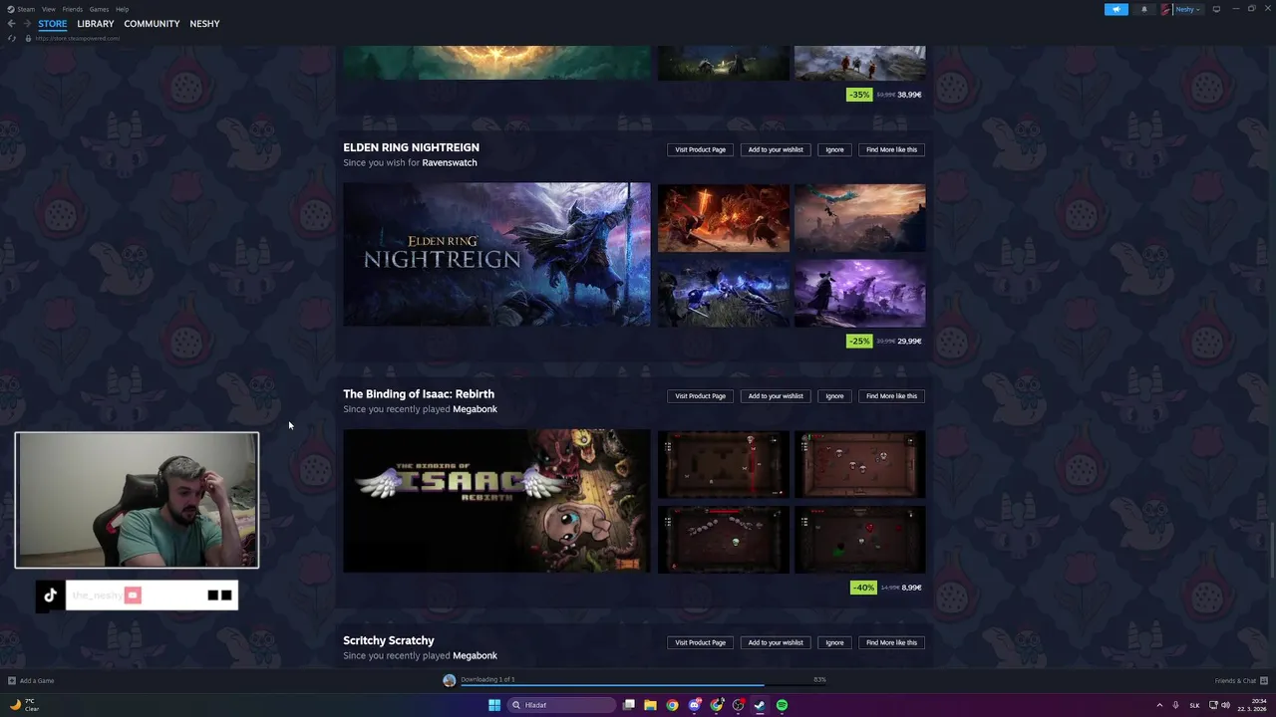Find More like Elden Ring Nightreign

click(x=891, y=149)
